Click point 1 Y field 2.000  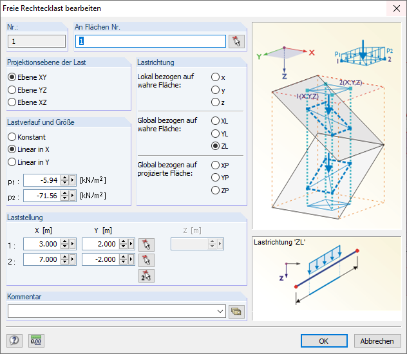click(101, 244)
